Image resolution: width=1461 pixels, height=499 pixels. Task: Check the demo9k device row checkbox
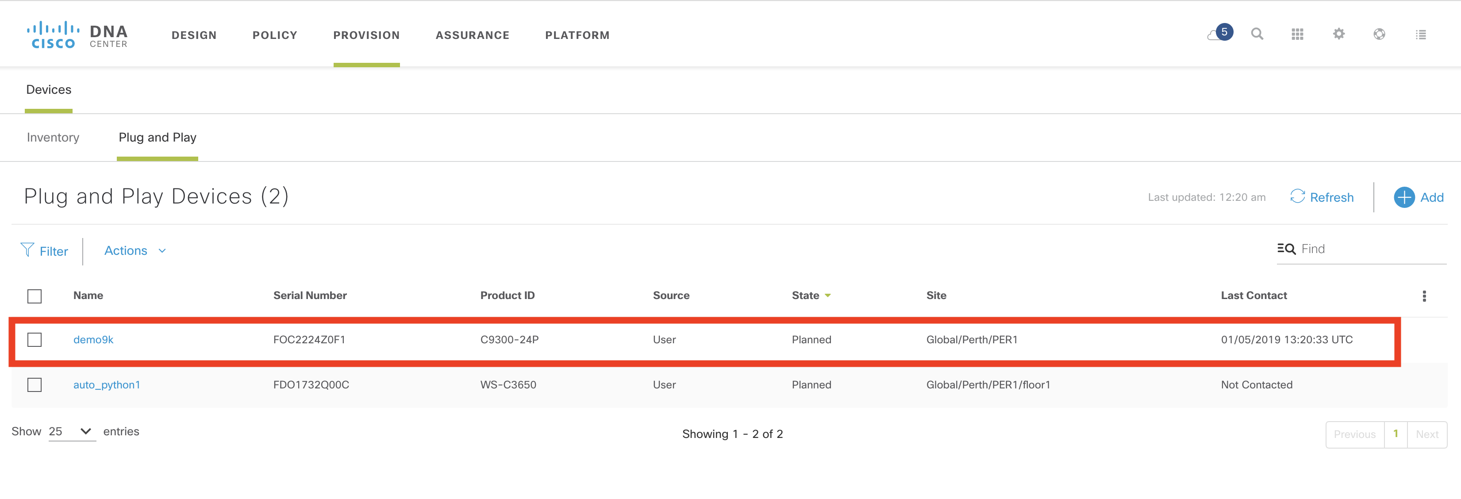click(x=35, y=340)
